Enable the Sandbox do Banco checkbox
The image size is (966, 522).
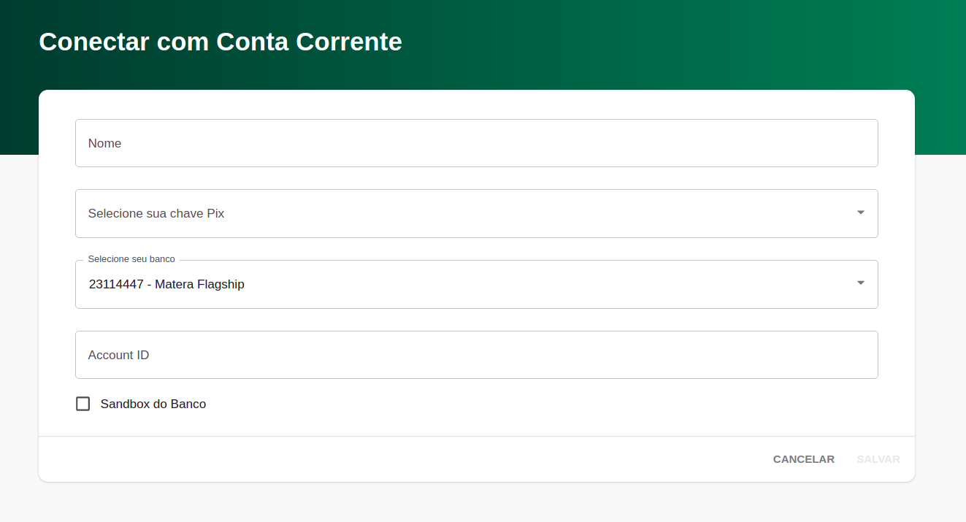click(83, 404)
